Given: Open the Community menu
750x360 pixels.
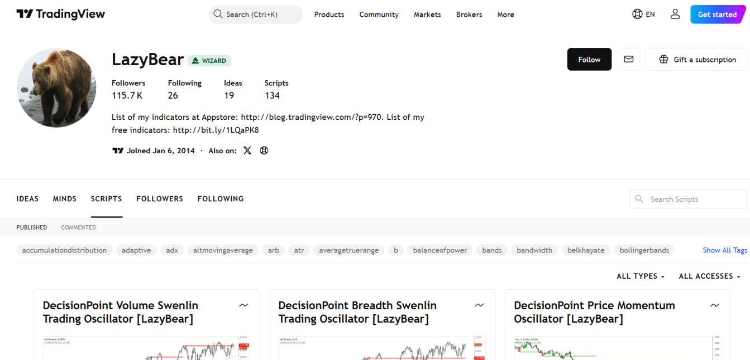Looking at the screenshot, I should tap(379, 14).
